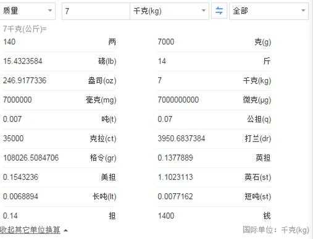Collapse 收起其它单位换算 link
313x239 pixels.
[30, 230]
